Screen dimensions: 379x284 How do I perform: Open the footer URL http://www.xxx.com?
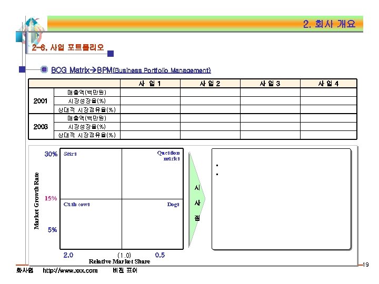coord(70,270)
